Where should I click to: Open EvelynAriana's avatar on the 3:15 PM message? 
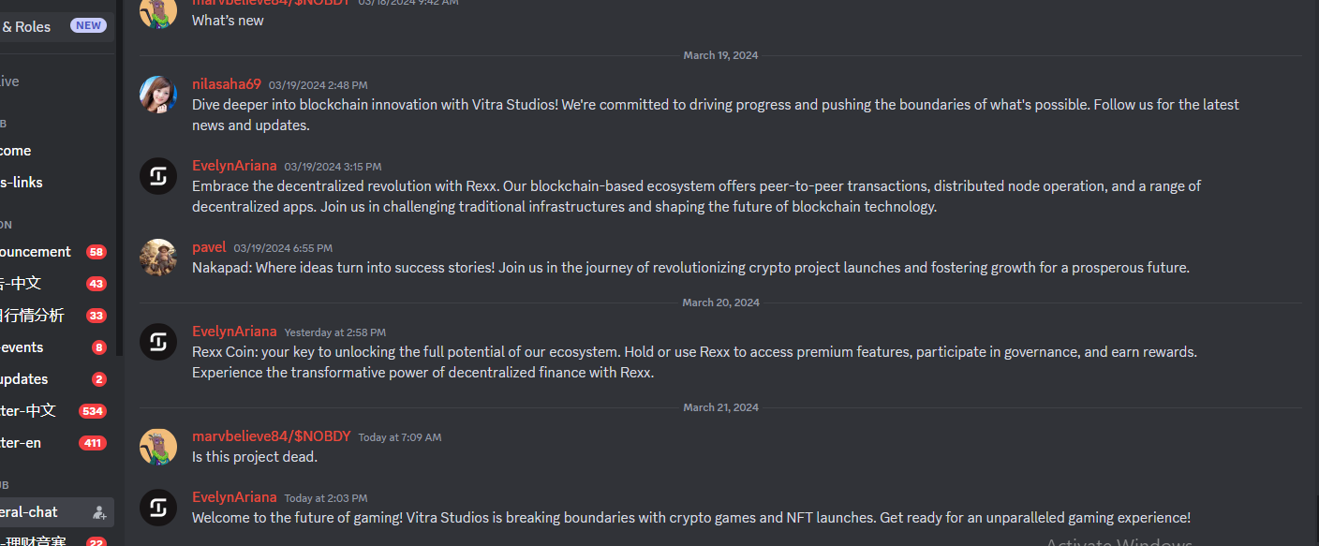[158, 176]
